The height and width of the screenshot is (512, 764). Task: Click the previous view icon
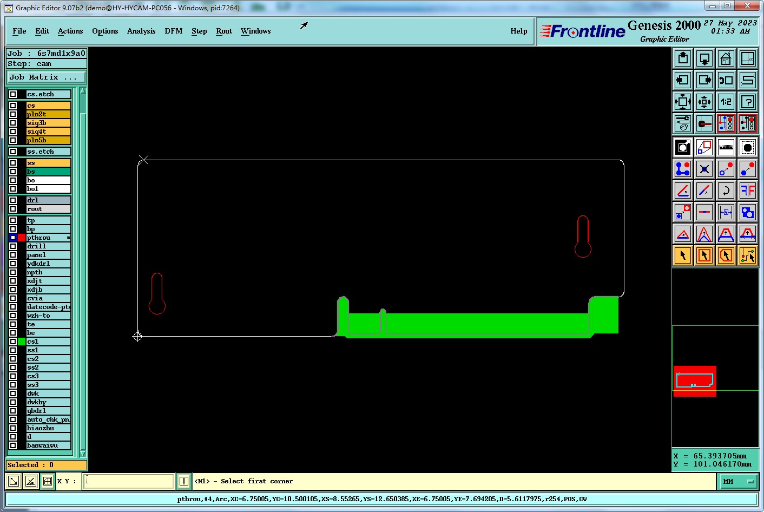(x=726, y=80)
